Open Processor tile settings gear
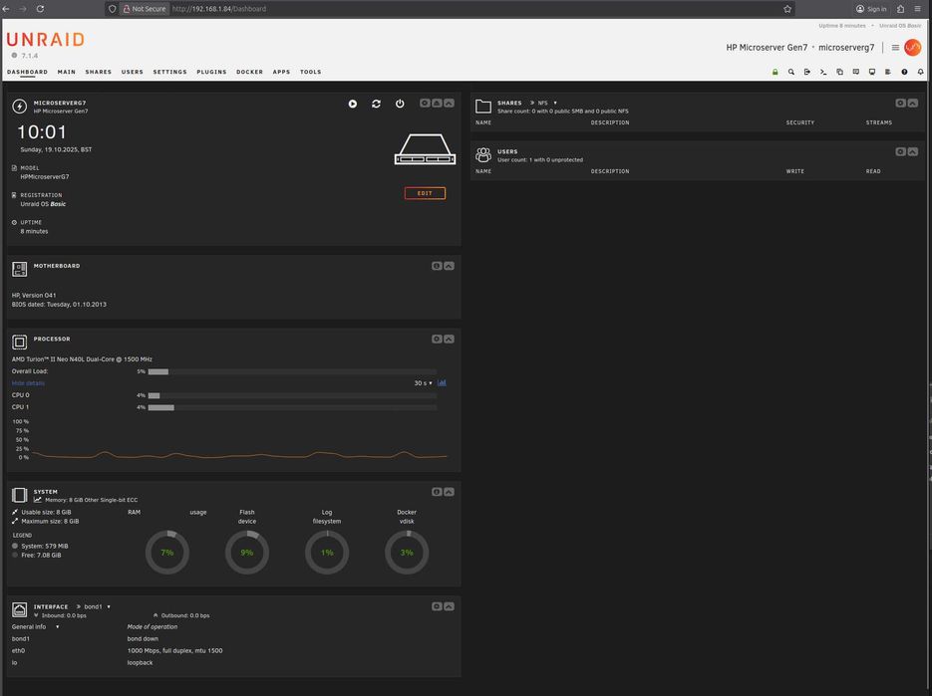932x696 pixels. [437, 340]
